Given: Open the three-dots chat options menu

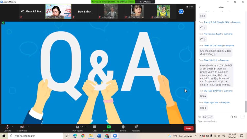Looking at the screenshot, I should coord(242,117).
